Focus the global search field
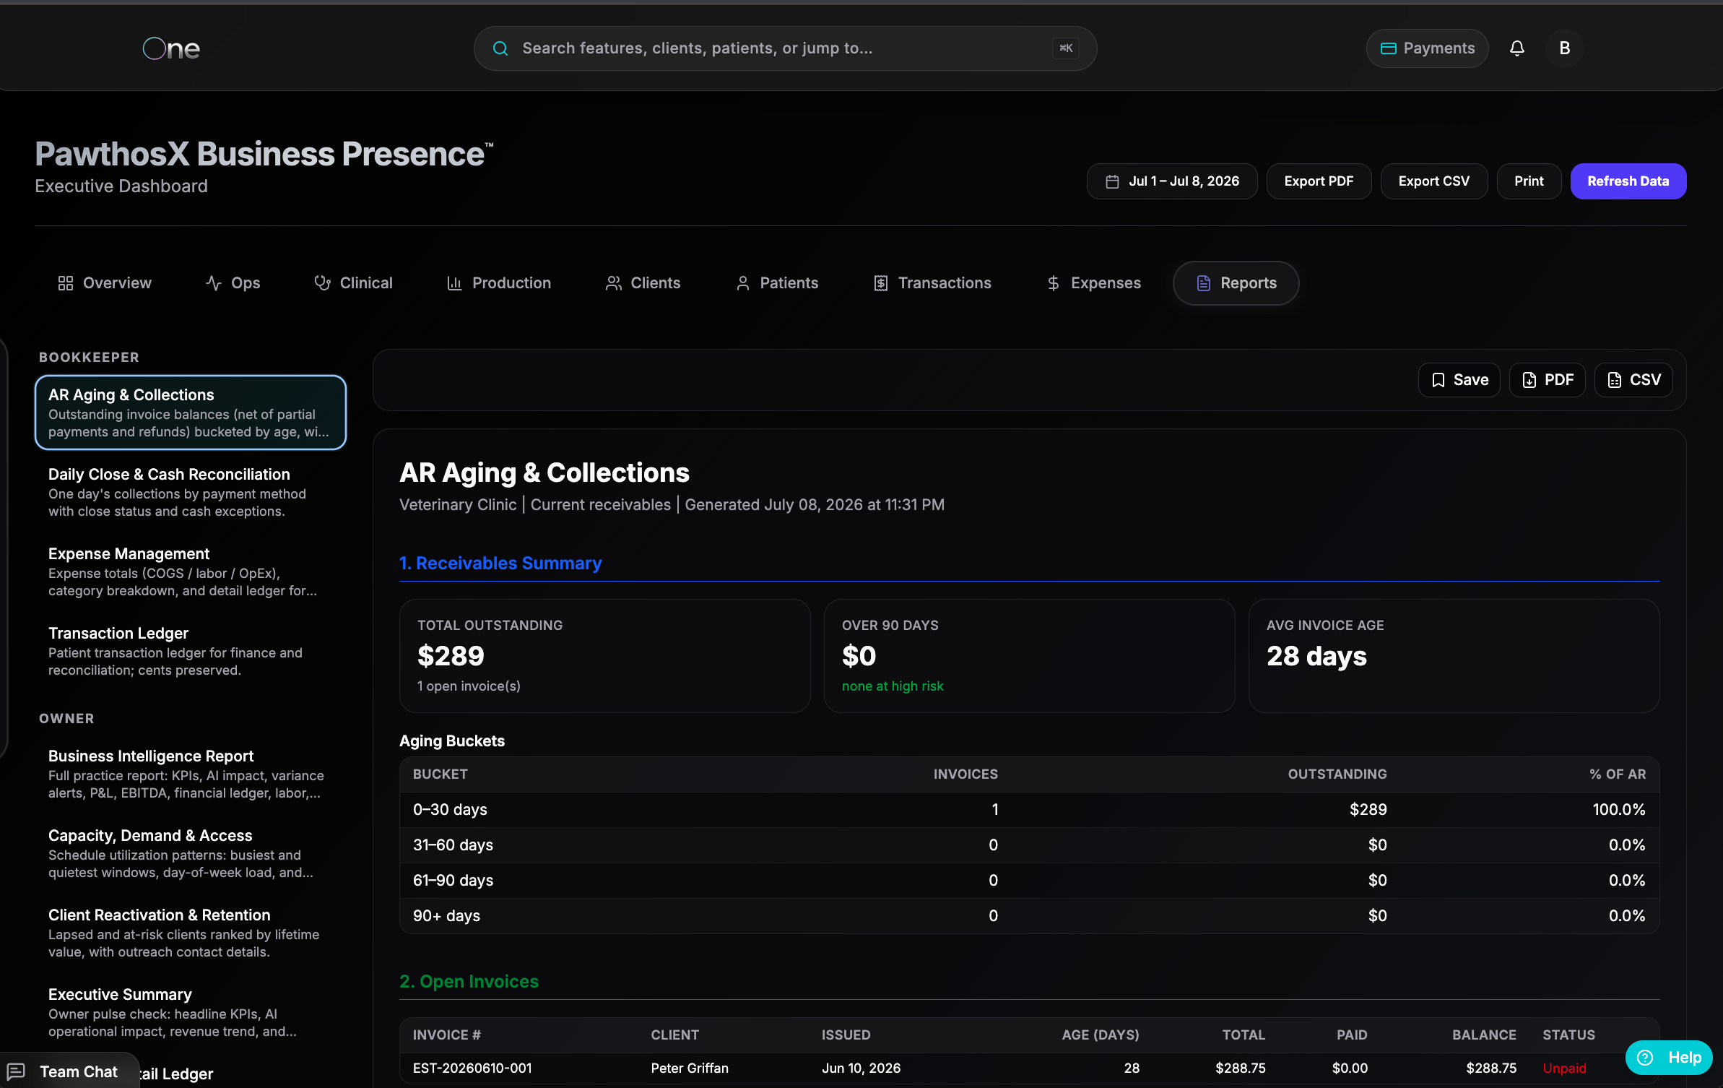1723x1088 pixels. [x=785, y=48]
